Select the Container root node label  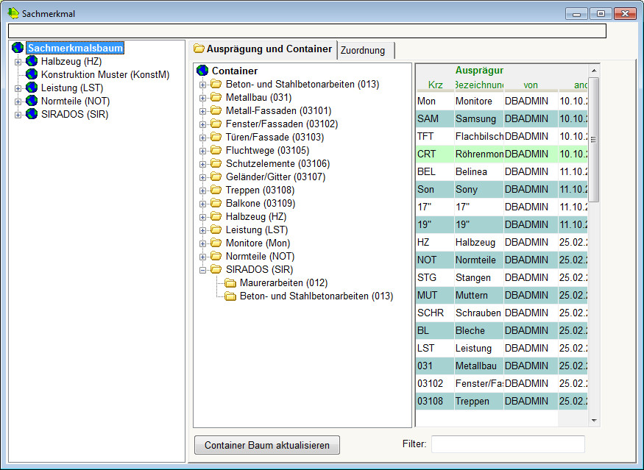point(235,71)
